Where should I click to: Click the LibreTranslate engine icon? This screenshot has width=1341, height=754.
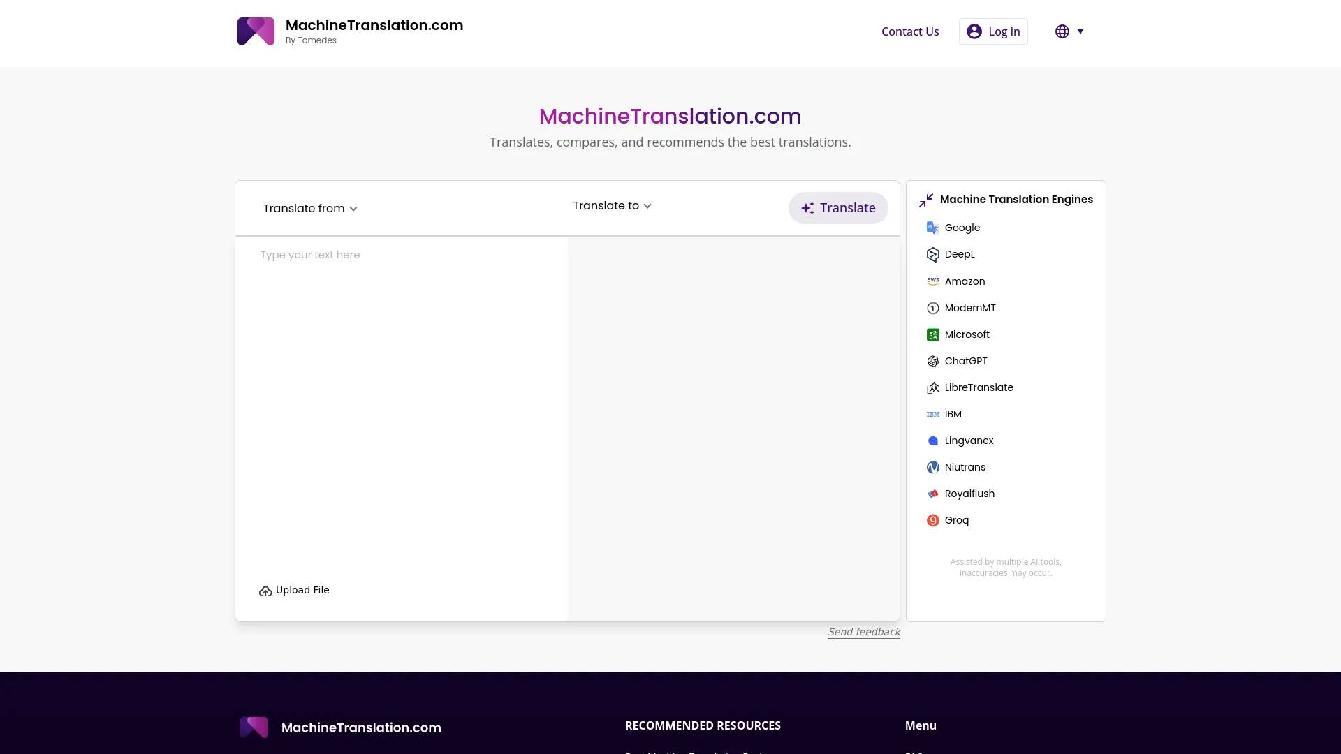(932, 387)
